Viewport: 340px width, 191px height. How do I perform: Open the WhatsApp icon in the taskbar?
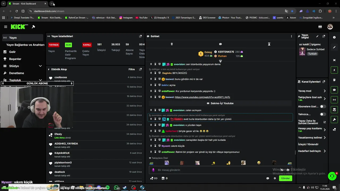pyautogui.click(x=116, y=188)
